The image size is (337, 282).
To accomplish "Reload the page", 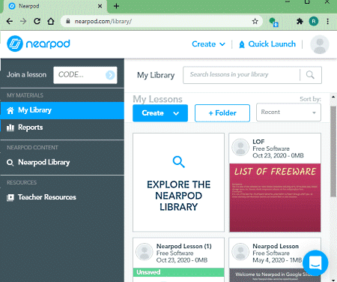I will (37, 21).
